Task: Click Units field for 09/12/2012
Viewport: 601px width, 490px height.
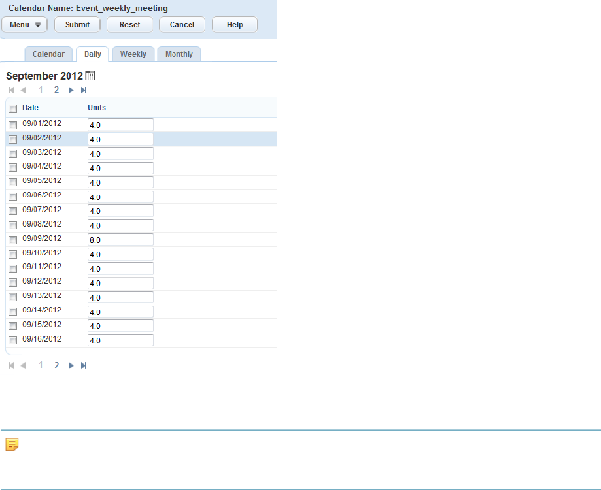Action: 120,283
